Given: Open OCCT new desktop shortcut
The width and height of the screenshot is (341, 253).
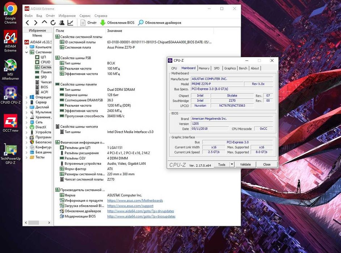Looking at the screenshot, I should tap(10, 123).
